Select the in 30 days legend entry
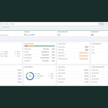 [x=5, y=56]
